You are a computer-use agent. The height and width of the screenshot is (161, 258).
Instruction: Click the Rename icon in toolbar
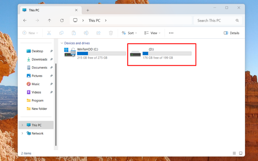coord(86,33)
